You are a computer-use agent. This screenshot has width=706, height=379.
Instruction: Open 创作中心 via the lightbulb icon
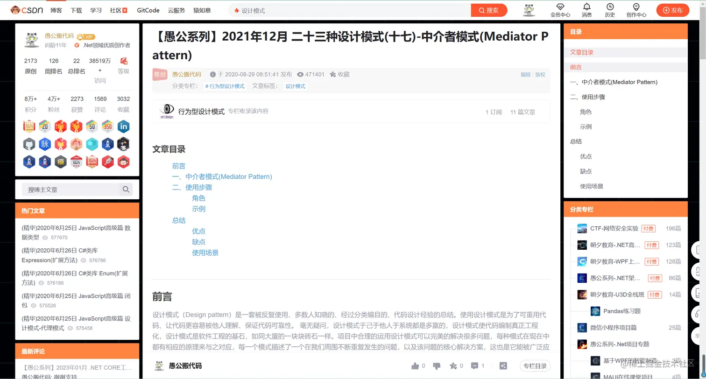pyautogui.click(x=636, y=10)
